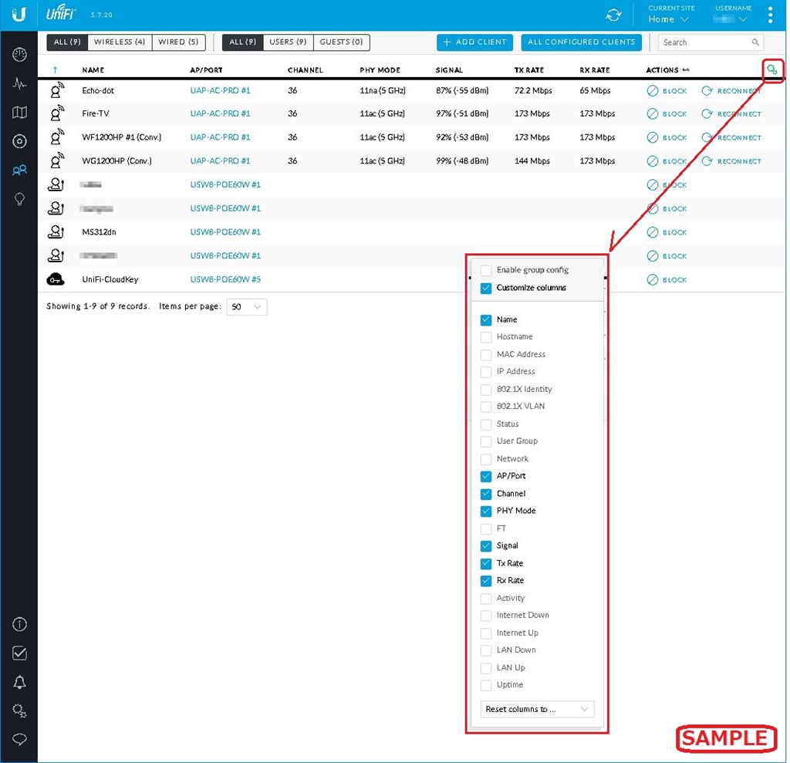The image size is (790, 763).
Task: Block the UniFi-CloudKey client
Action: click(x=667, y=280)
